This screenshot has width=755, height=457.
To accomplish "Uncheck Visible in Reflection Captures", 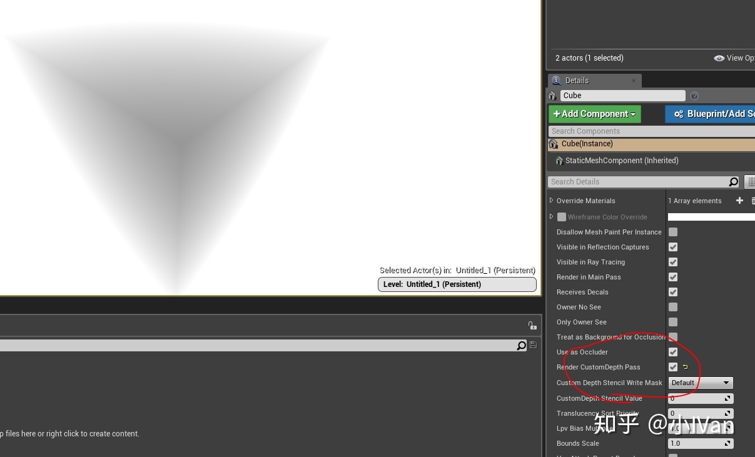I will click(x=673, y=247).
